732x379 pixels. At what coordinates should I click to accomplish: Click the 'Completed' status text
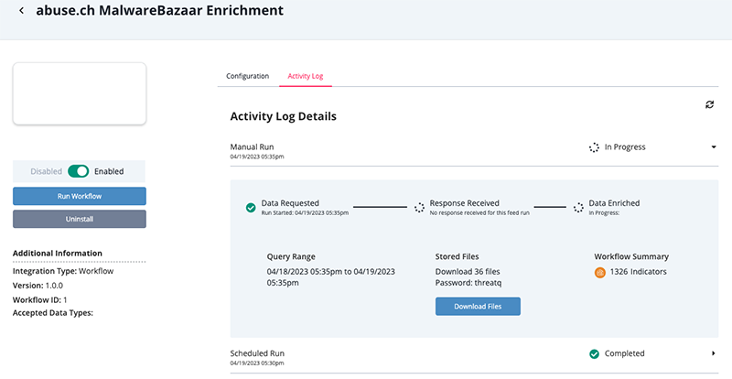(624, 353)
